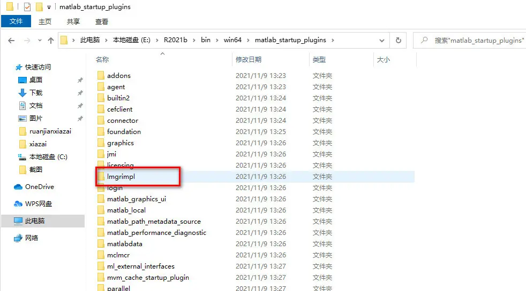Image resolution: width=526 pixels, height=291 pixels.
Task: Expand chevron after bin in breadcrumb
Action: (217, 40)
